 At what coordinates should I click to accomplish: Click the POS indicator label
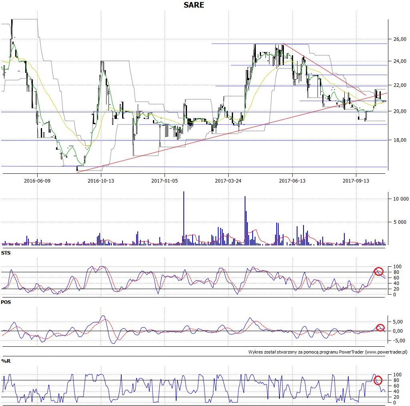[x=6, y=302]
